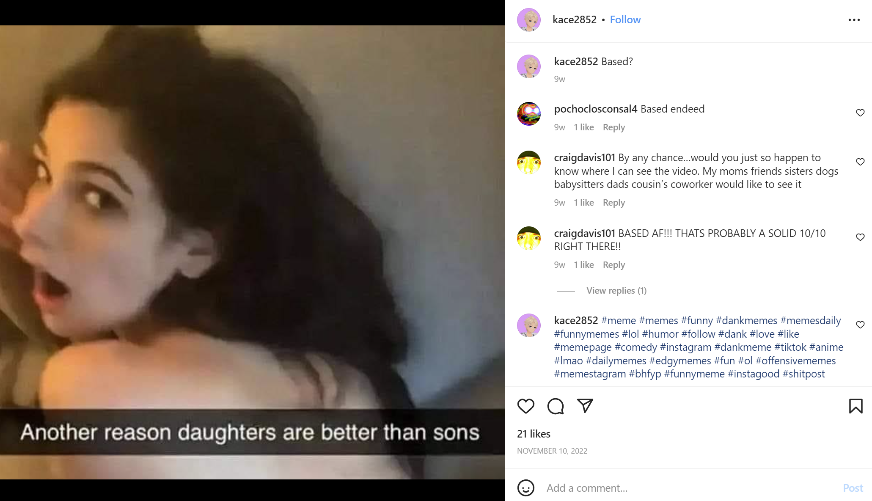This screenshot has width=872, height=501.
Task: Share post via paper plane icon
Action: [585, 406]
